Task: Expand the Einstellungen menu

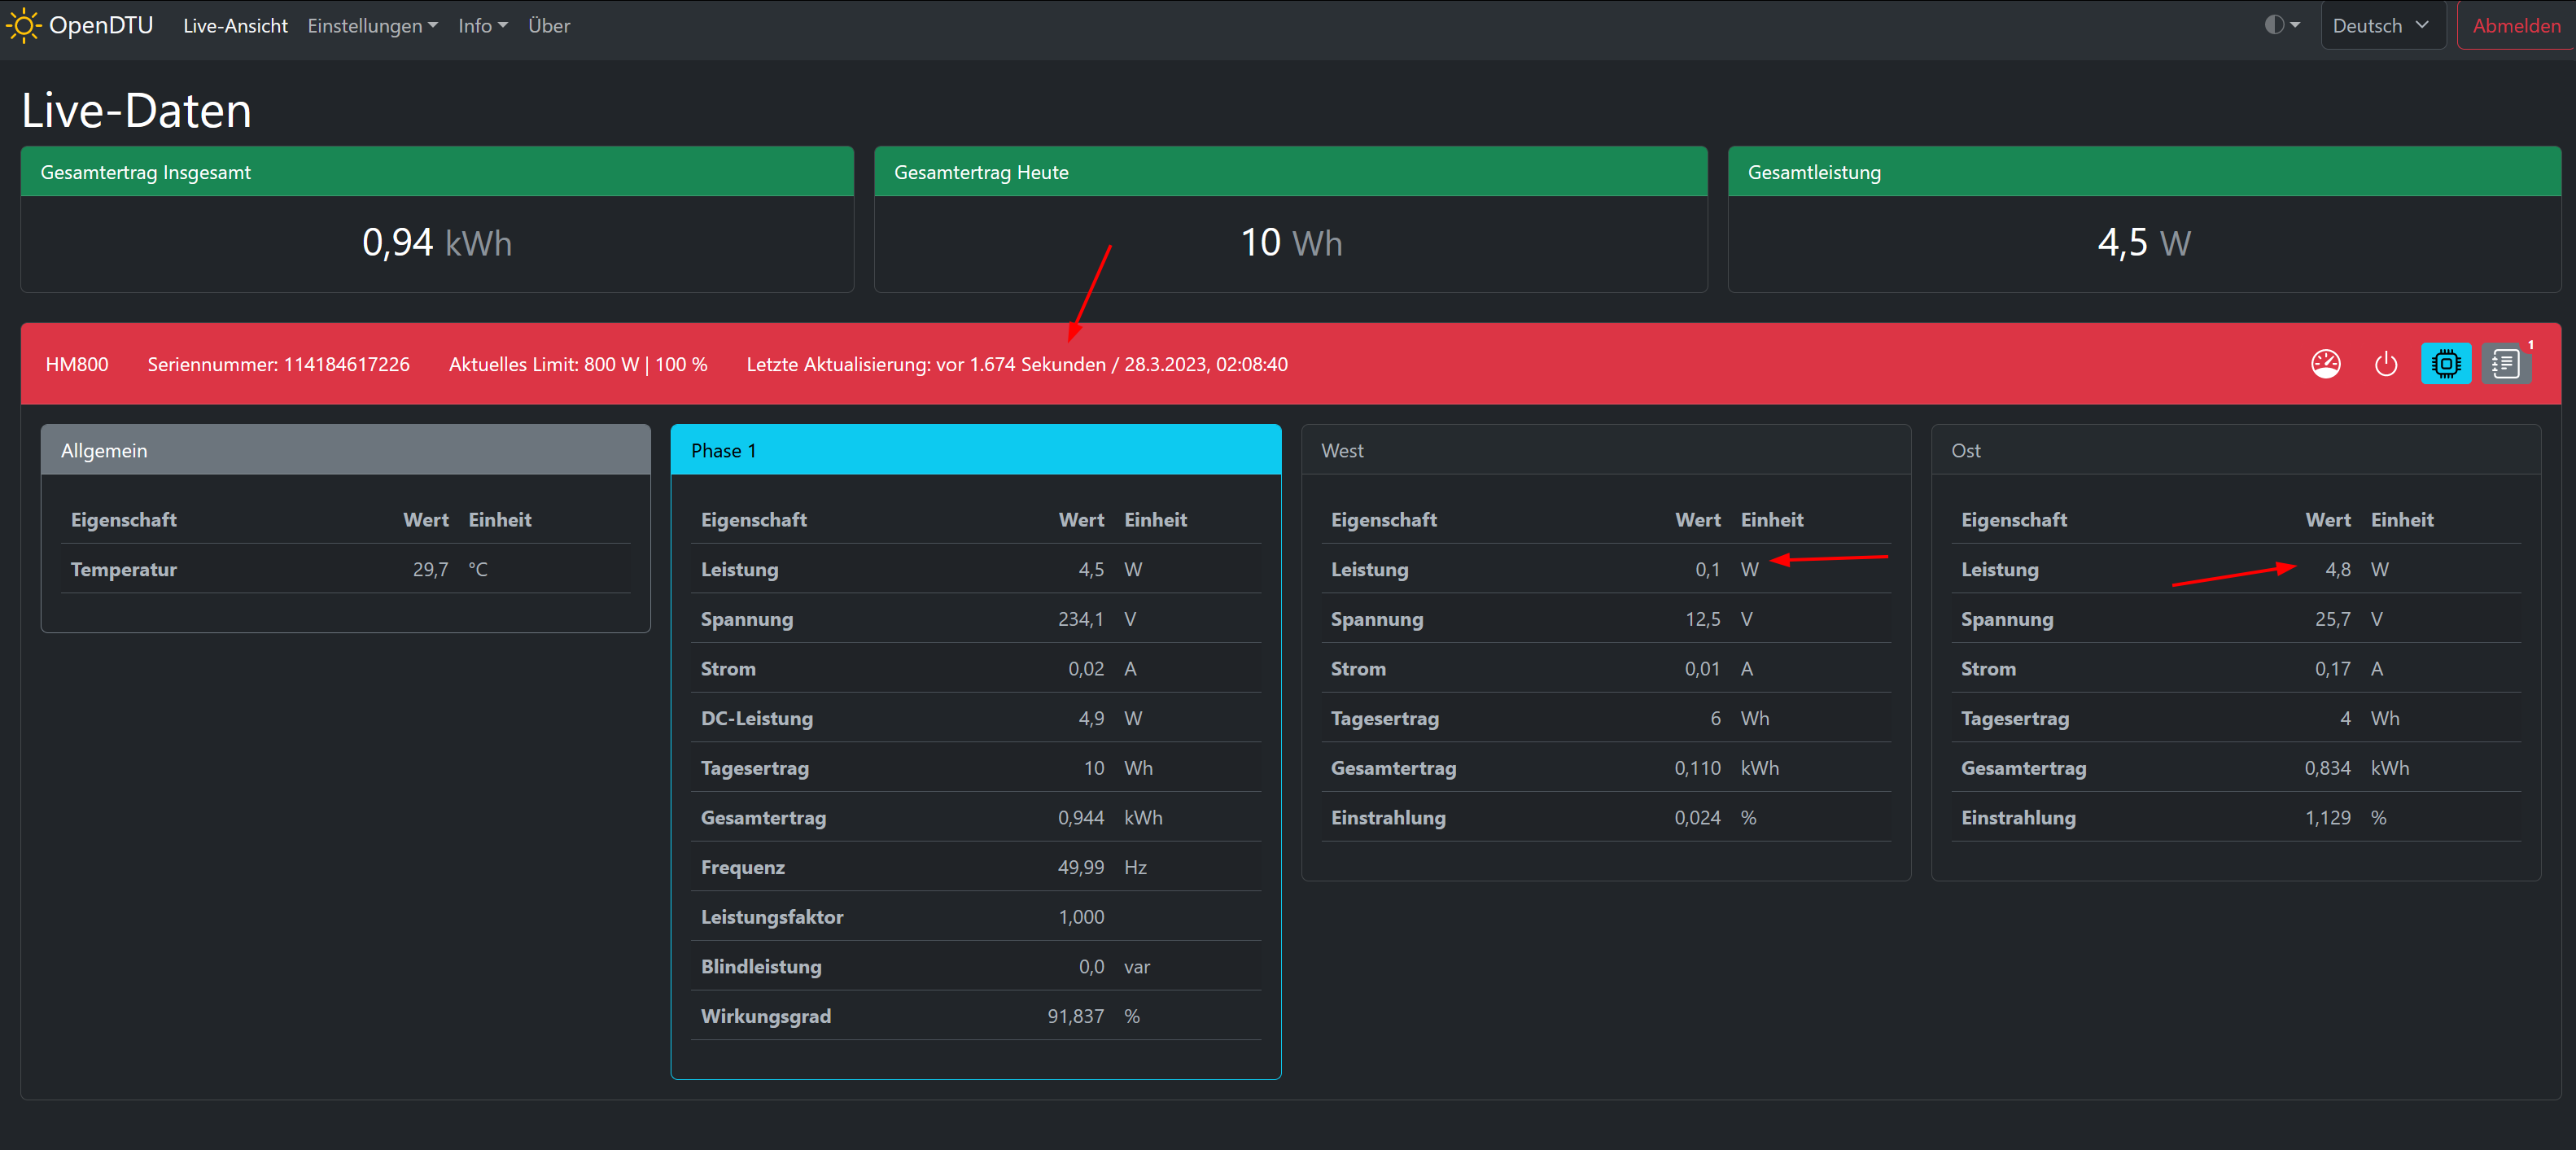Action: tap(372, 26)
